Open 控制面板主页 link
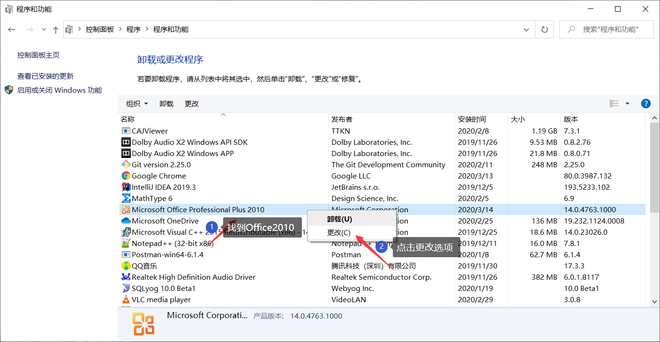Screen dimensions: 660x342 point(38,55)
